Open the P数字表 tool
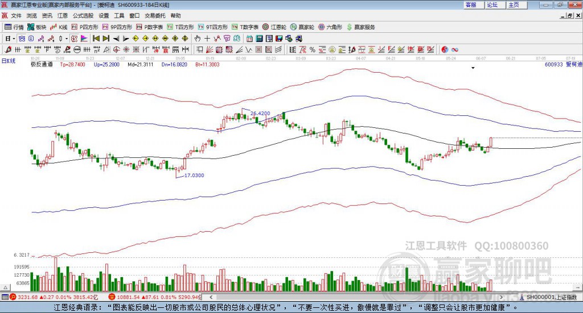 tap(150, 27)
